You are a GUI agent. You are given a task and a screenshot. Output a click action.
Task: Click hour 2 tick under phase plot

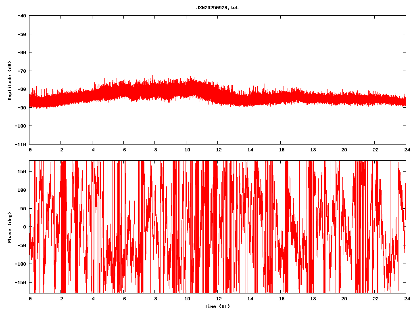pos(61,299)
